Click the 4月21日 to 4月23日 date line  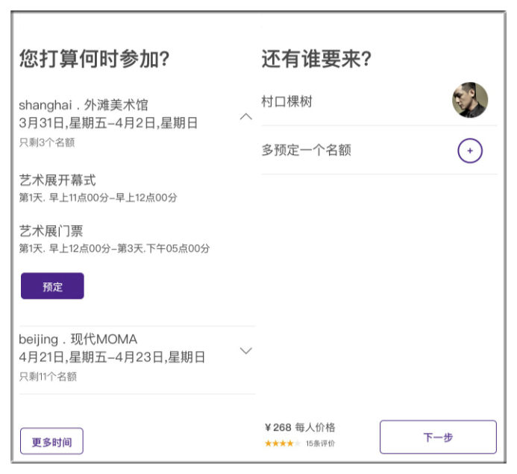pyautogui.click(x=112, y=357)
